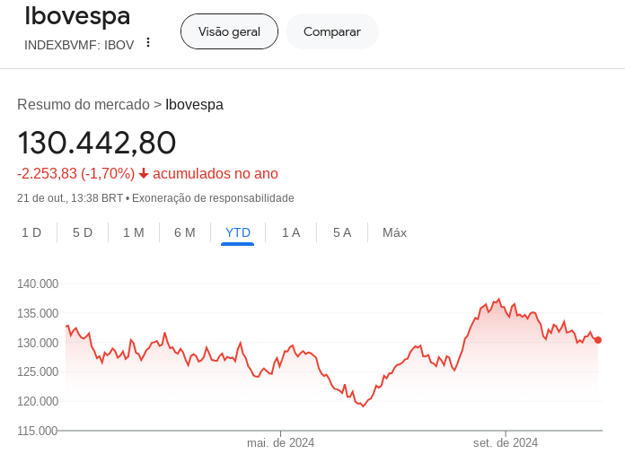Switch chart to 6 M range
The width and height of the screenshot is (625, 454).
(185, 232)
